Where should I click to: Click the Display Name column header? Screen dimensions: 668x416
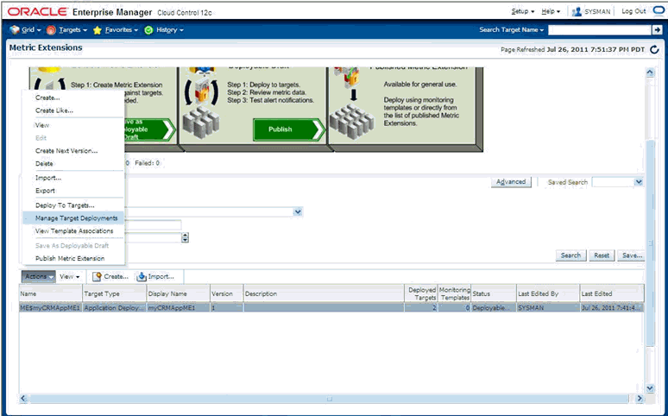click(x=178, y=293)
